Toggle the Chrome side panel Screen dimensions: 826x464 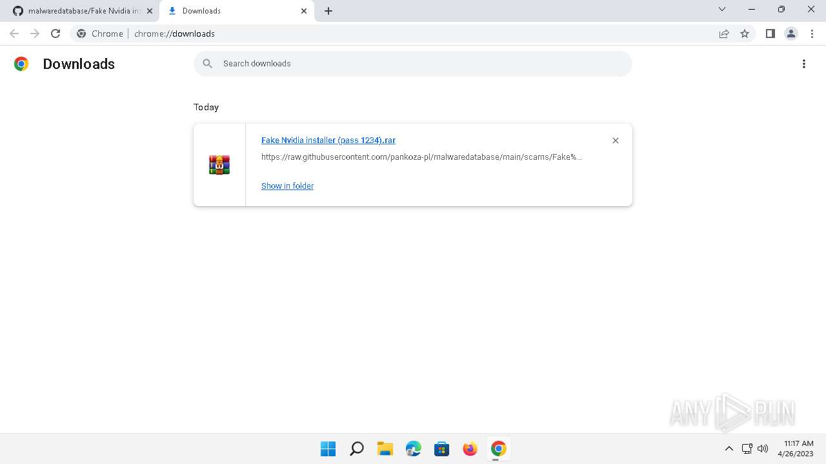tap(770, 34)
